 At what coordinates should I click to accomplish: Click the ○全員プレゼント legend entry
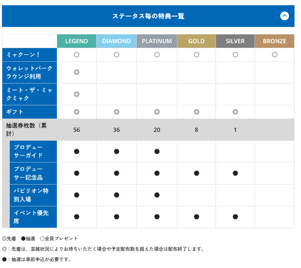point(59,239)
